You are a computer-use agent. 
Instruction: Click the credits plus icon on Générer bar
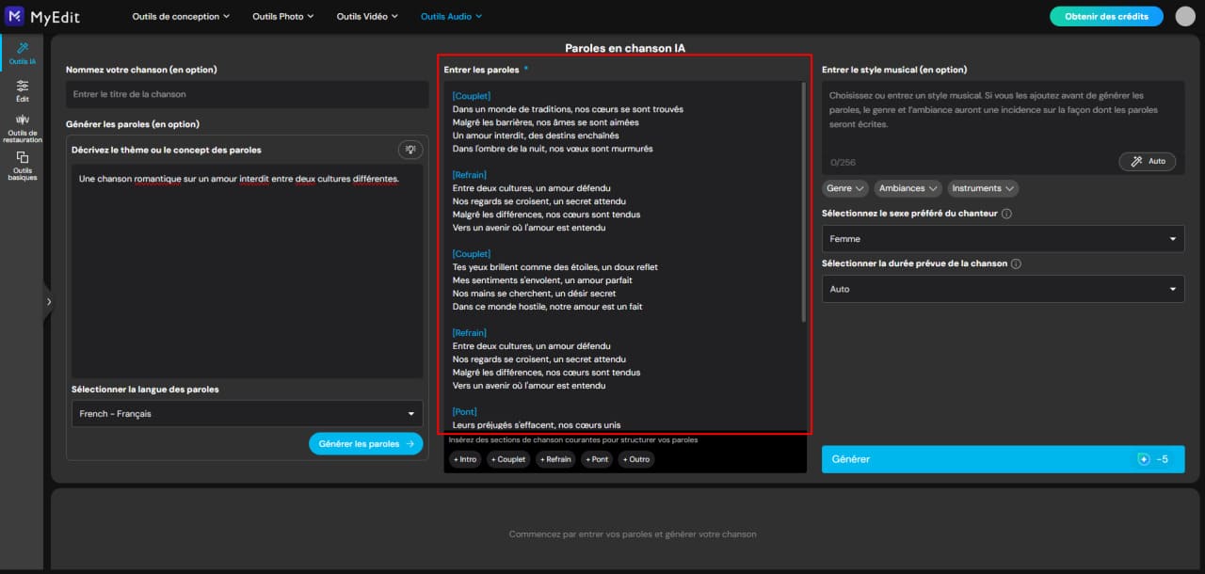[1144, 459]
